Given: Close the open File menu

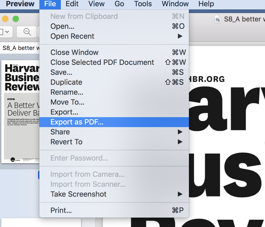Looking at the screenshot, I should coord(50,4).
